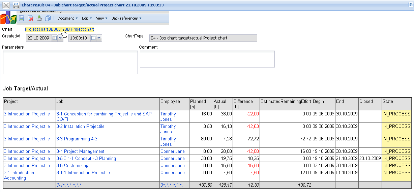Open the Project chart JB0001-BB link
414x192 pixels.
coord(59,29)
